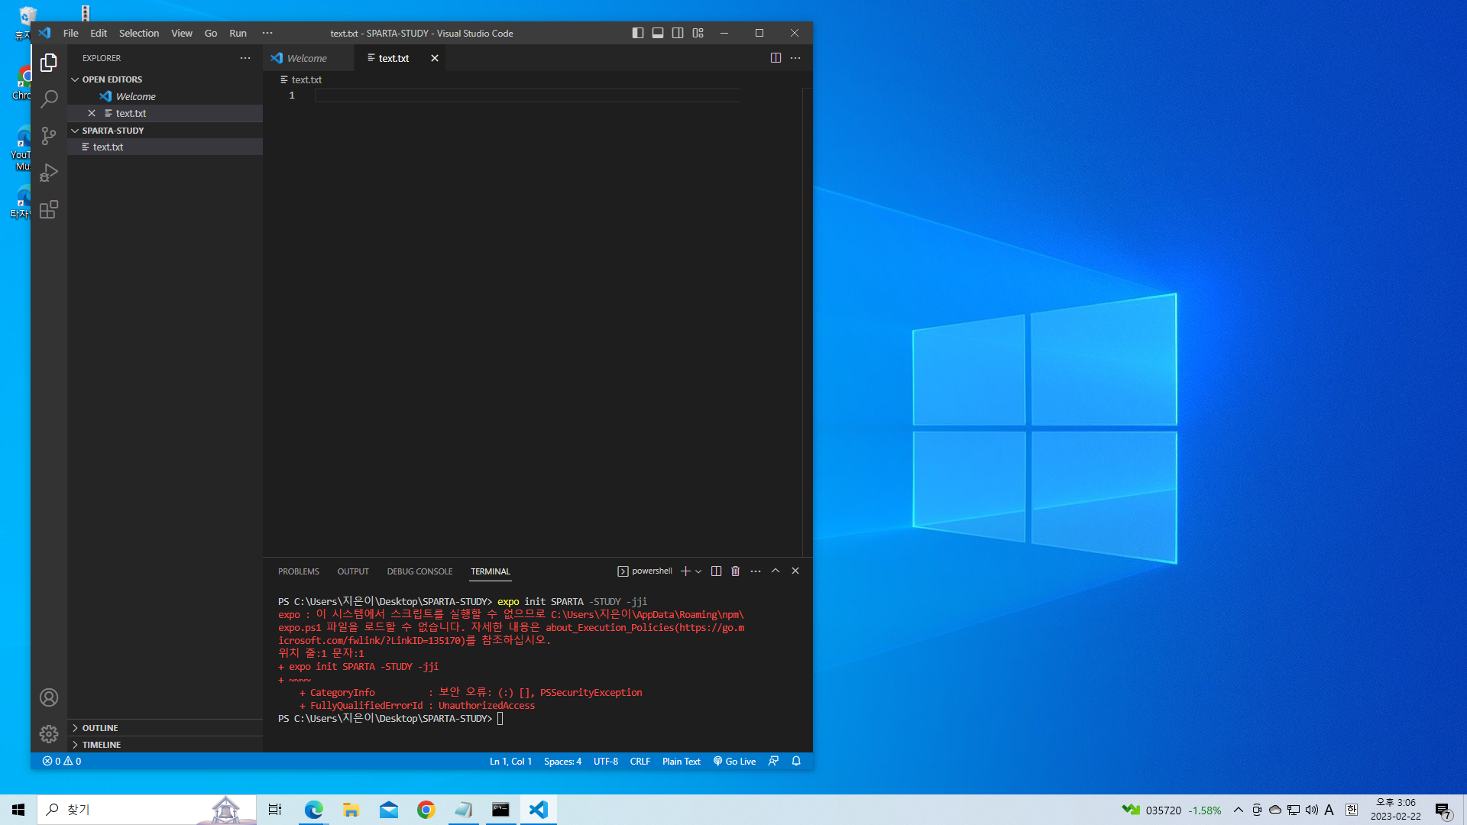Select Welcome in Open Editors list
Viewport: 1467px width, 825px height.
[165, 96]
